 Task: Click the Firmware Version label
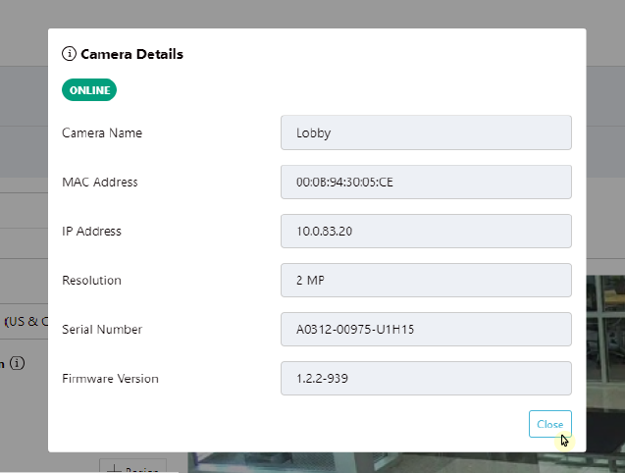tap(110, 378)
